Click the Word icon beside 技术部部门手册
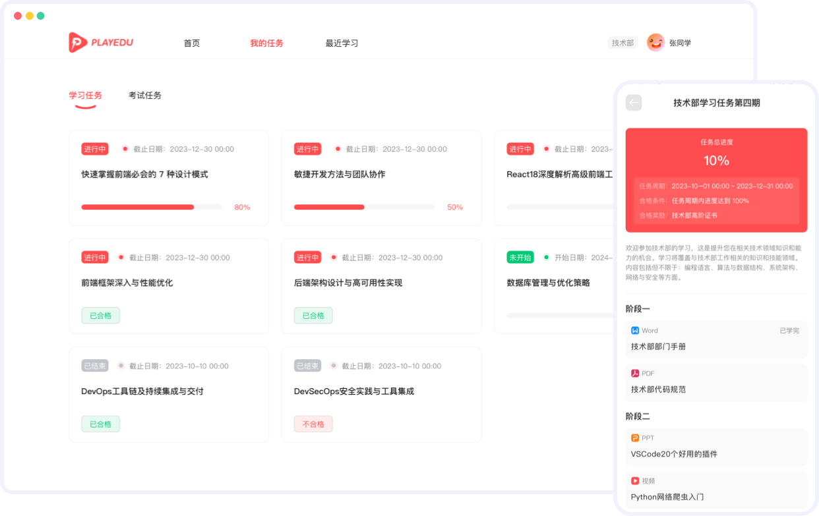Viewport: 819px width, 516px height. [636, 330]
